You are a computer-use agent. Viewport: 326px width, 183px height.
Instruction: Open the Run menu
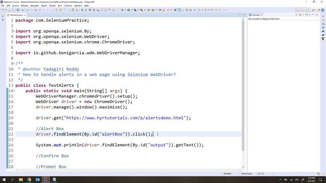click(60, 6)
